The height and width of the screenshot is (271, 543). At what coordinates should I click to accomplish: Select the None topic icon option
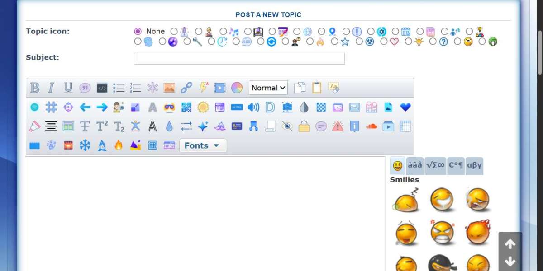coord(138,31)
